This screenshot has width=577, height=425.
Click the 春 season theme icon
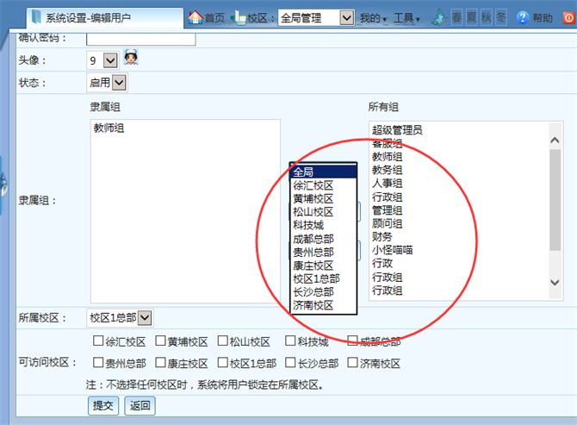pos(457,17)
